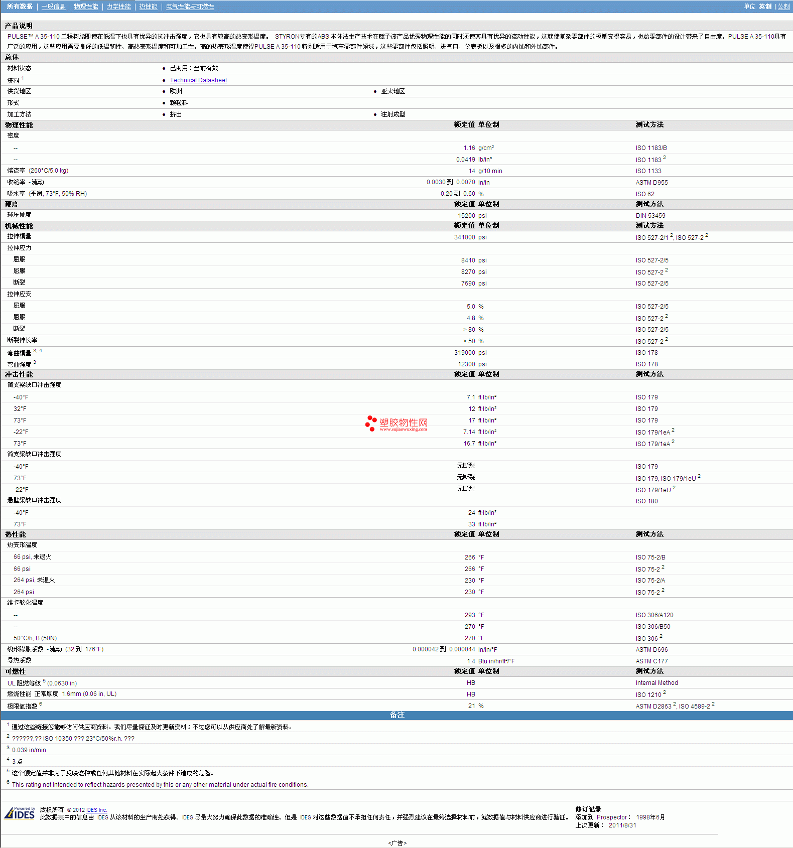This screenshot has height=848, width=793.
Task: Click the yield stress value 8410
Action: (468, 260)
